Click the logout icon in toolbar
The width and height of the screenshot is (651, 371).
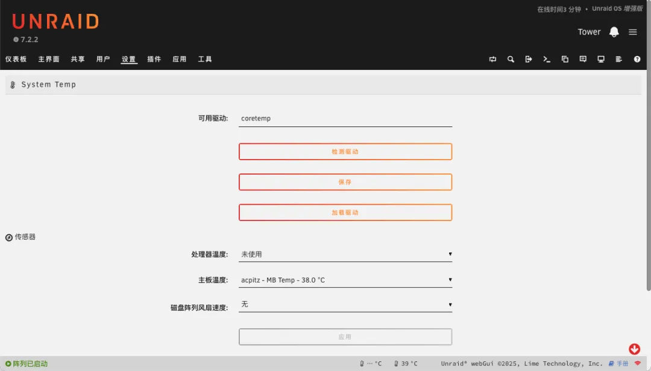click(x=529, y=59)
